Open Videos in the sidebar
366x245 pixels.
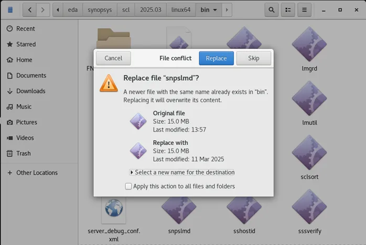pos(39,138)
